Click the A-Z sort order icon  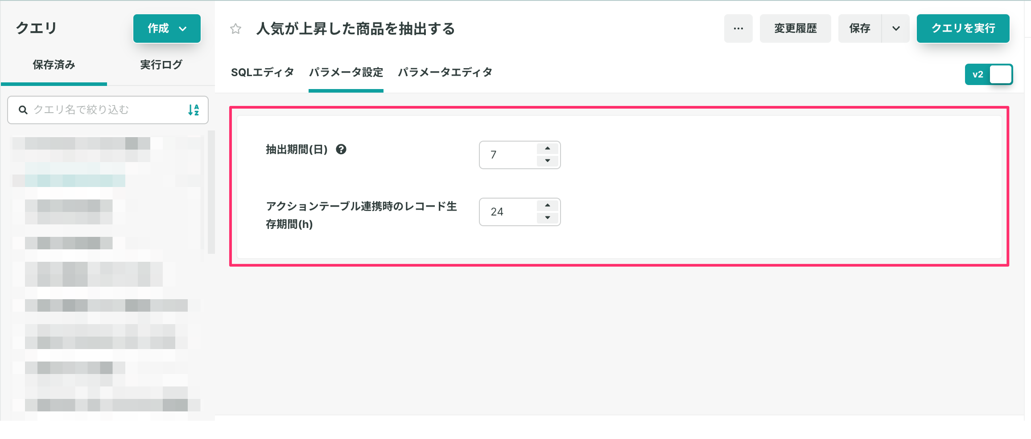coord(194,110)
